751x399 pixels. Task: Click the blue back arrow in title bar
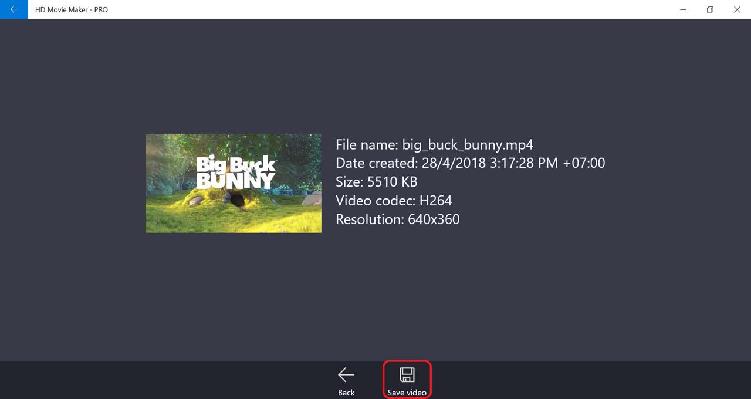[x=14, y=9]
